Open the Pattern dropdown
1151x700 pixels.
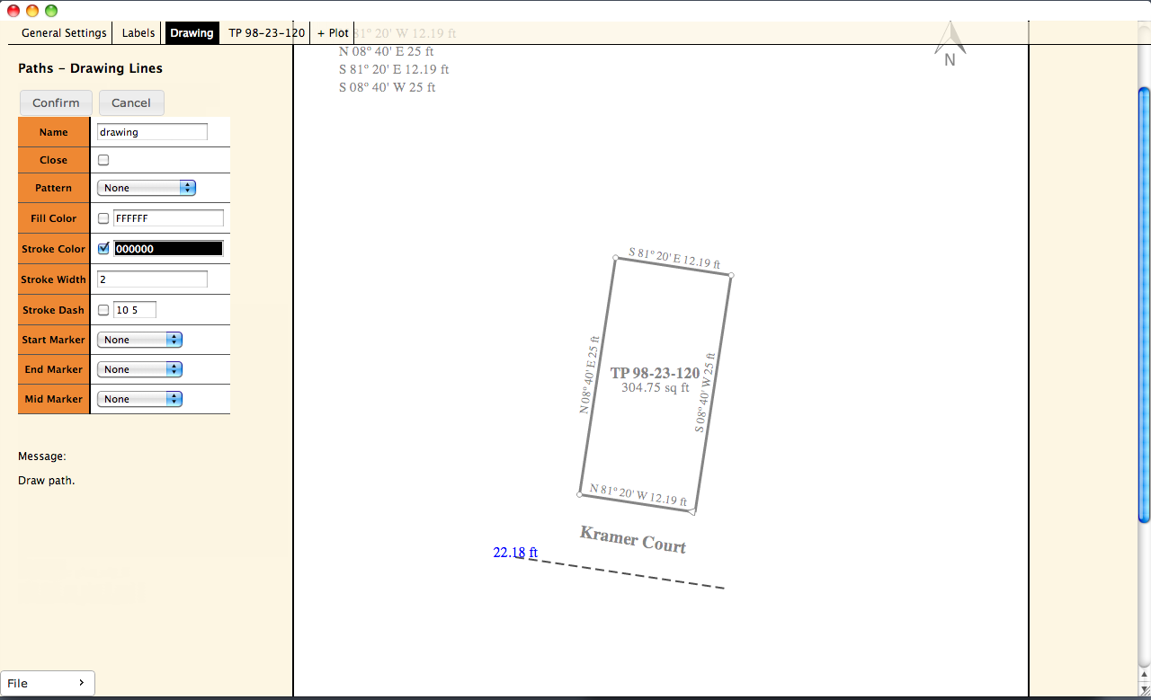coord(146,188)
